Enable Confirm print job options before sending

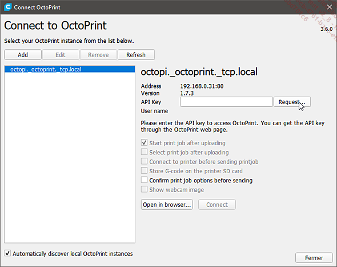pyautogui.click(x=144, y=180)
